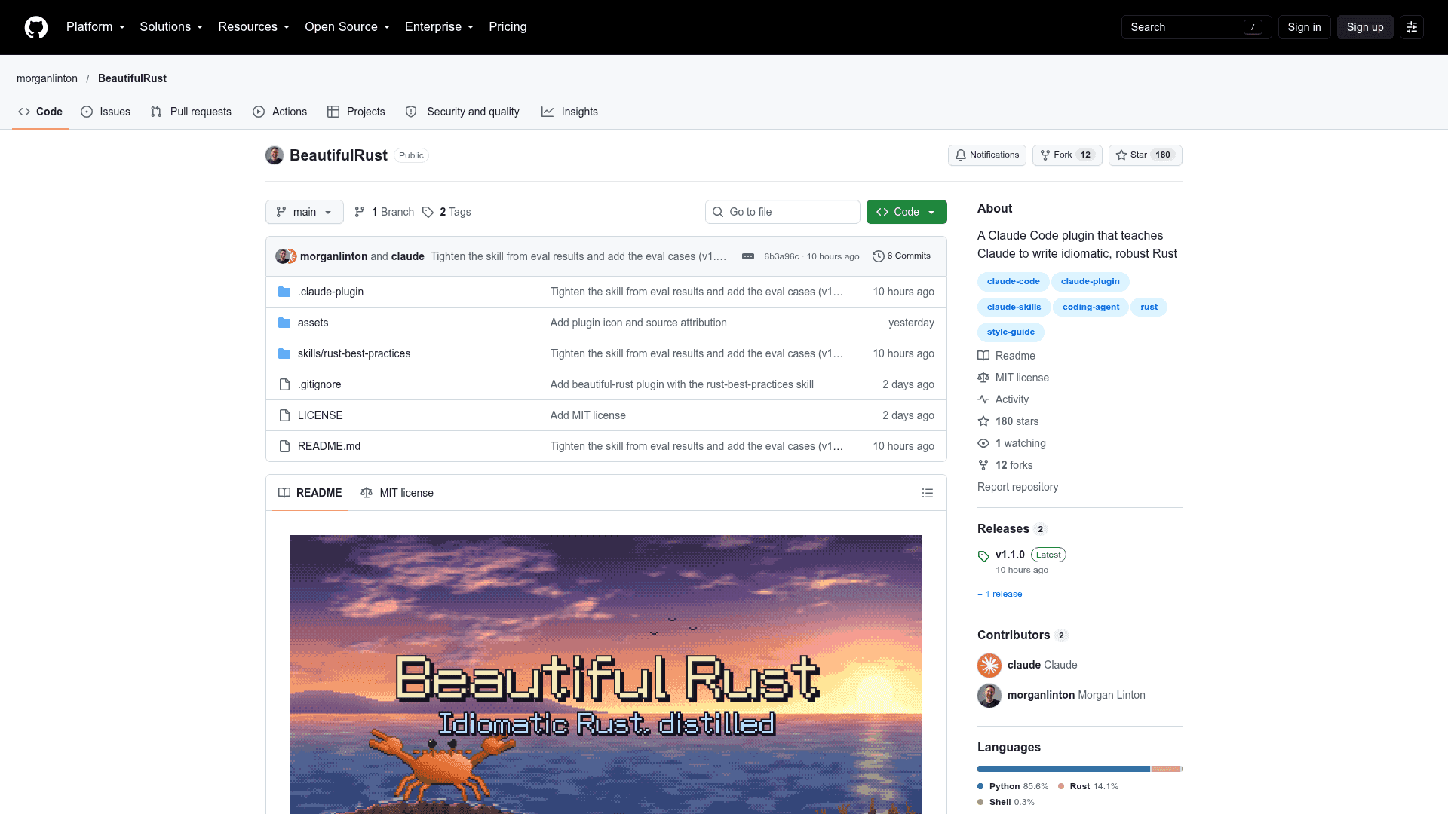Viewport: 1448px width, 814px height.
Task: Click the Rust language bar segment
Action: click(1166, 769)
